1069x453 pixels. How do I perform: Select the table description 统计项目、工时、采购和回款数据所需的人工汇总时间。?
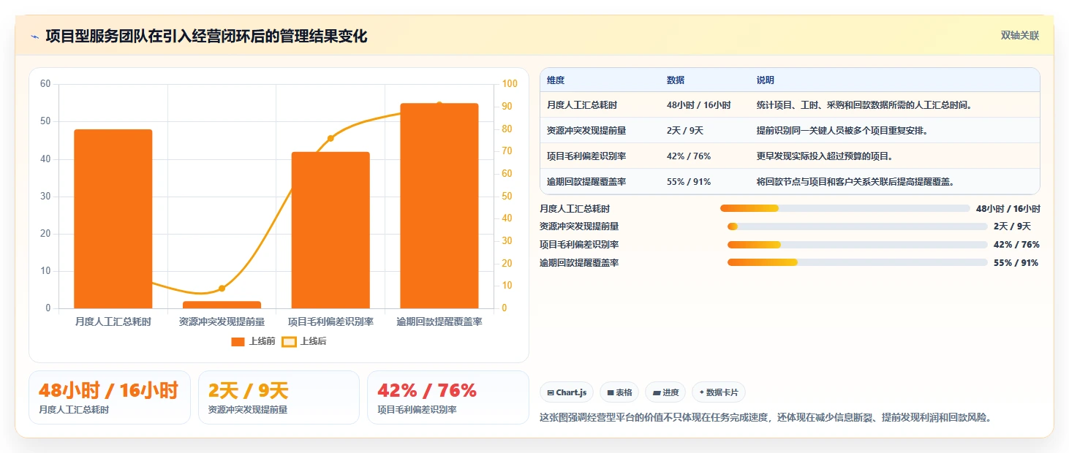tap(865, 105)
